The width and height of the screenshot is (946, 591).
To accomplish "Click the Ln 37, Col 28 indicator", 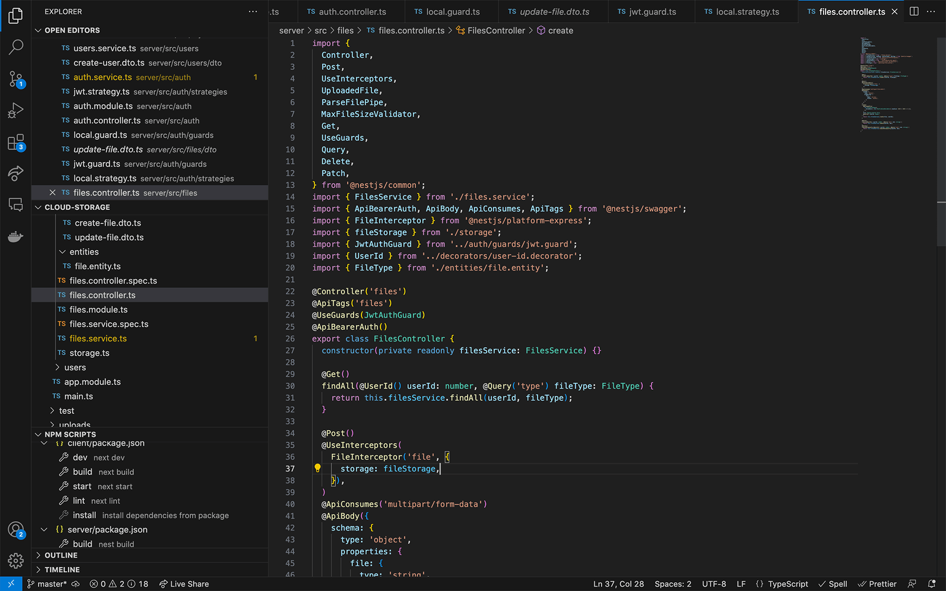I will [619, 584].
